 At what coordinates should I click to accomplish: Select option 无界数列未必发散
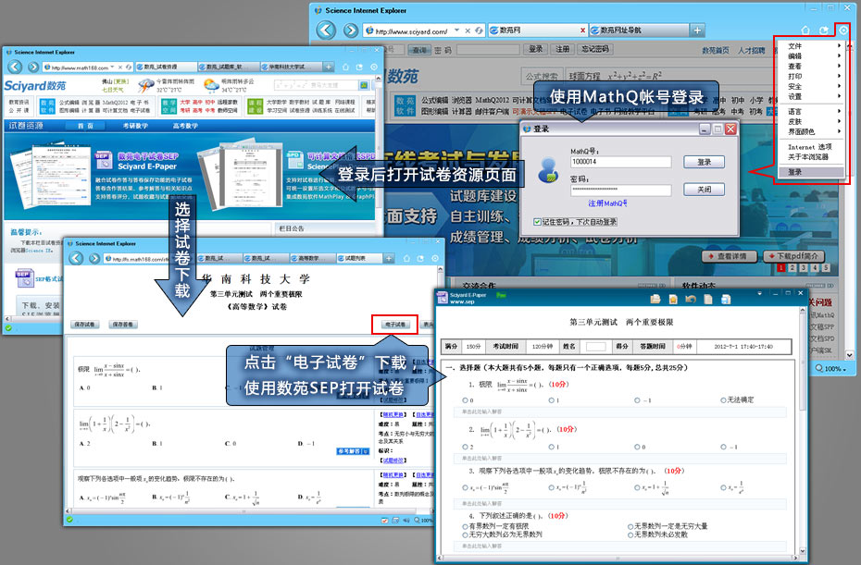[630, 534]
